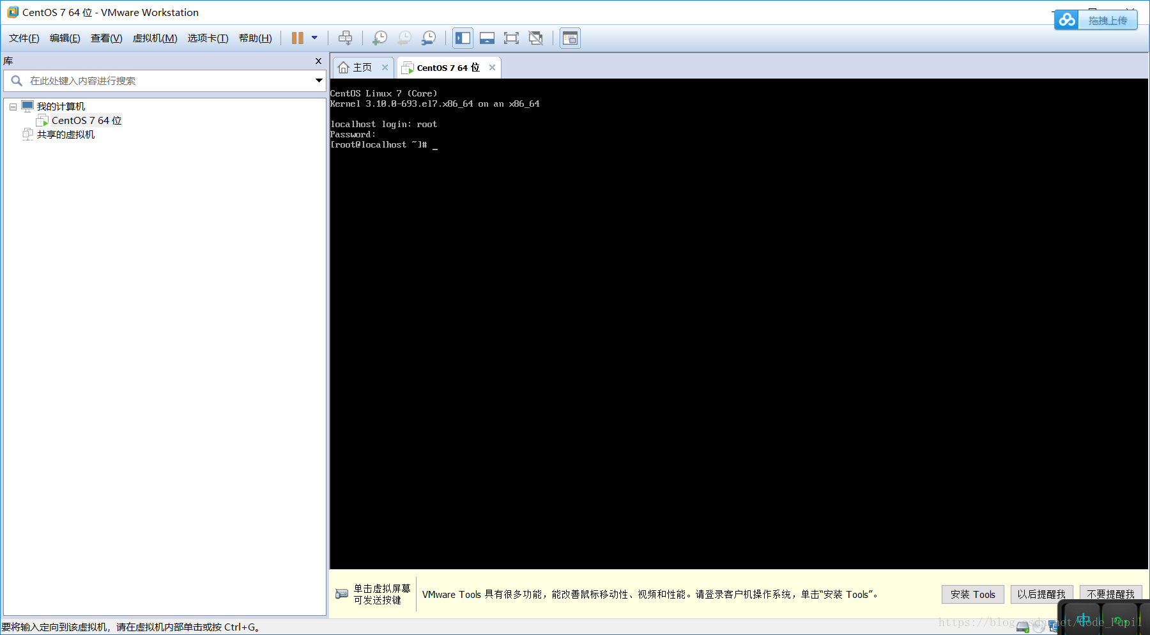Viewport: 1150px width, 635px height.
Task: Pause the virtual machine with the pause icon
Action: click(x=298, y=38)
